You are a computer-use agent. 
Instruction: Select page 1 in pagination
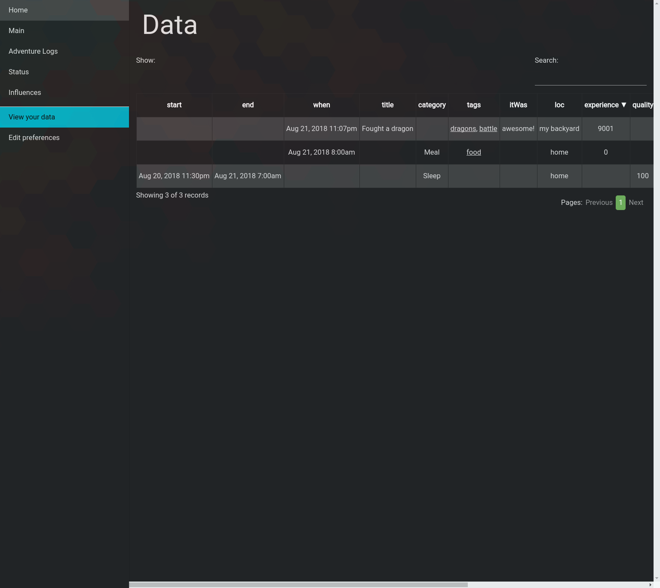(620, 202)
